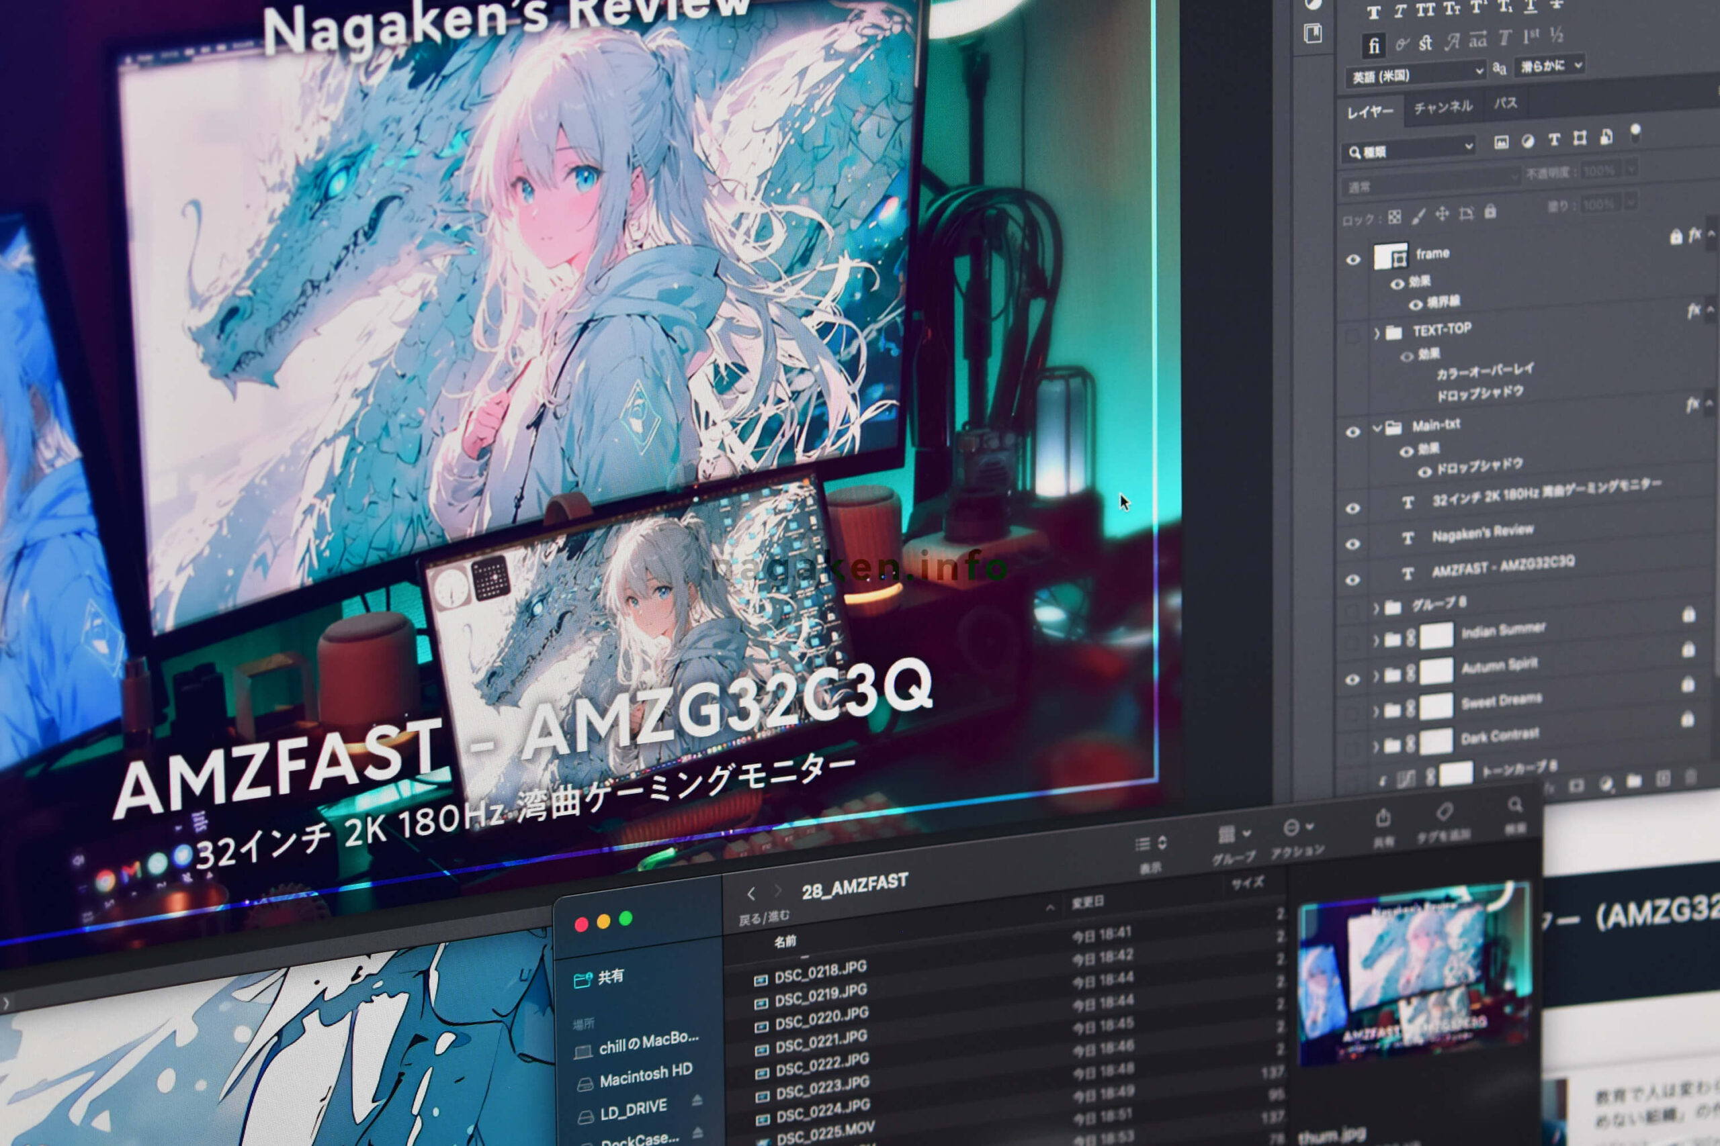
Task: Expand the TEXT-TOP group
Action: (1377, 334)
